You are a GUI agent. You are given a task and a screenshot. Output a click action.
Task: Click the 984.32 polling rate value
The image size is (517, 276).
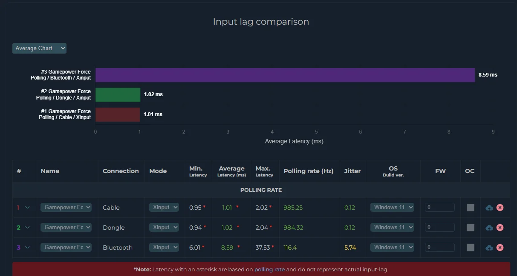293,228
